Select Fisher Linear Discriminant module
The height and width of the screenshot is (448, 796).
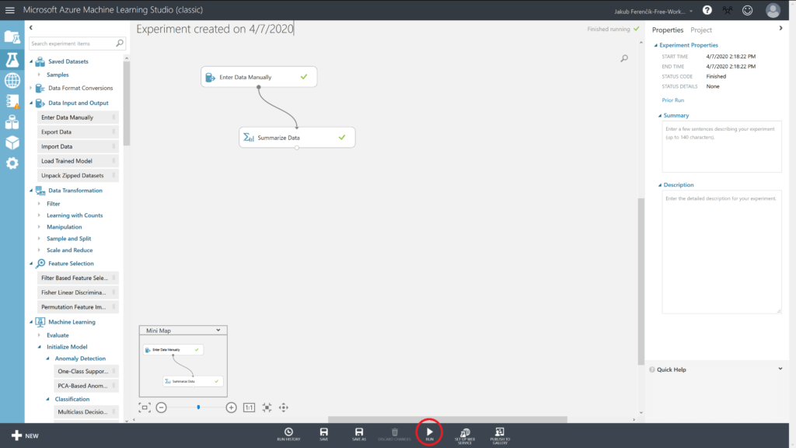pos(78,292)
